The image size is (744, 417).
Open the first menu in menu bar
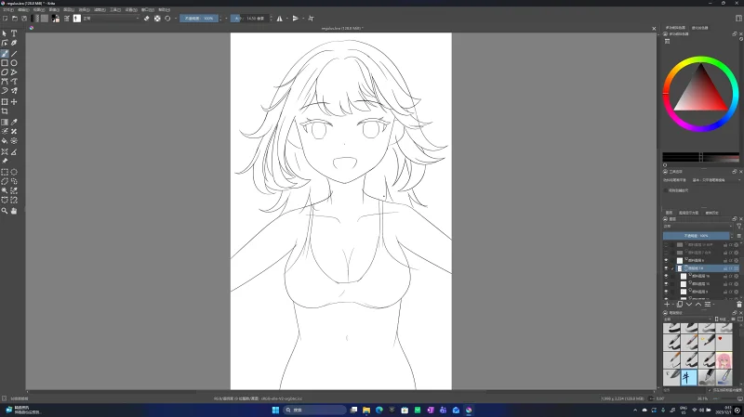[7, 9]
